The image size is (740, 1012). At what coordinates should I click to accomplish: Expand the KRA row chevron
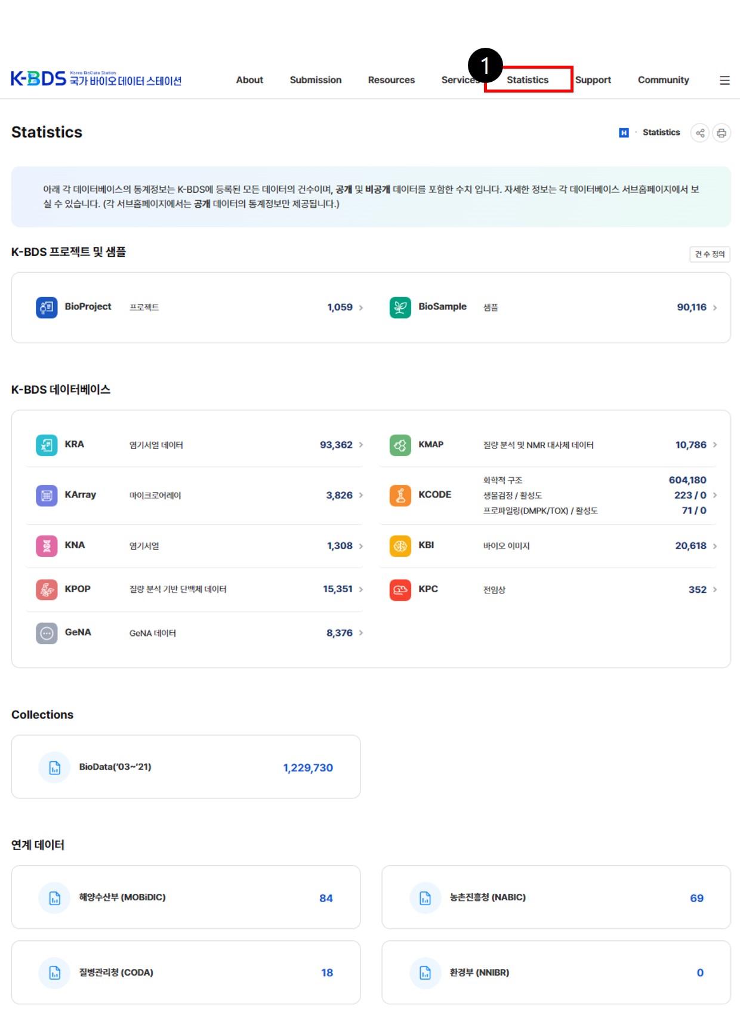pyautogui.click(x=360, y=445)
